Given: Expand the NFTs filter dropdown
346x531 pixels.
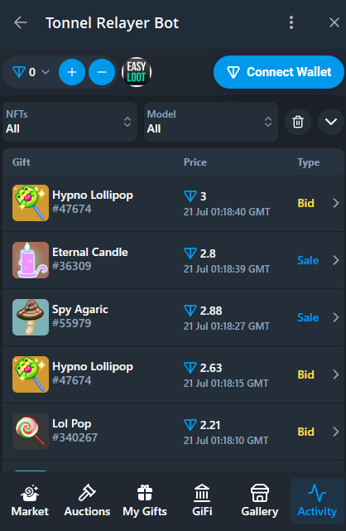Looking at the screenshot, I should [70, 122].
